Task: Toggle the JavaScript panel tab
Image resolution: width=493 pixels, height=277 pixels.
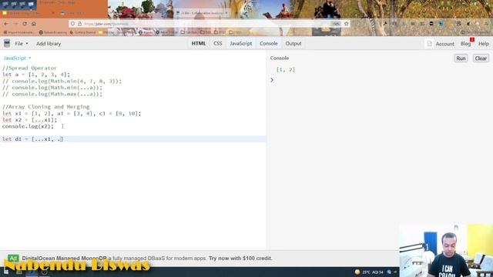Action: [240, 43]
